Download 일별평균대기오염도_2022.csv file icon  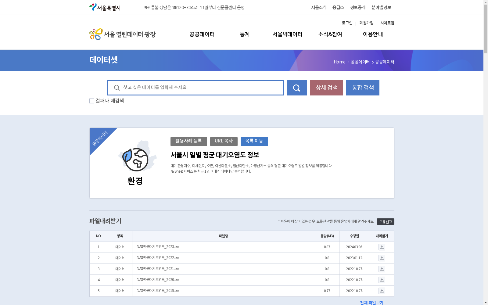pos(382,258)
